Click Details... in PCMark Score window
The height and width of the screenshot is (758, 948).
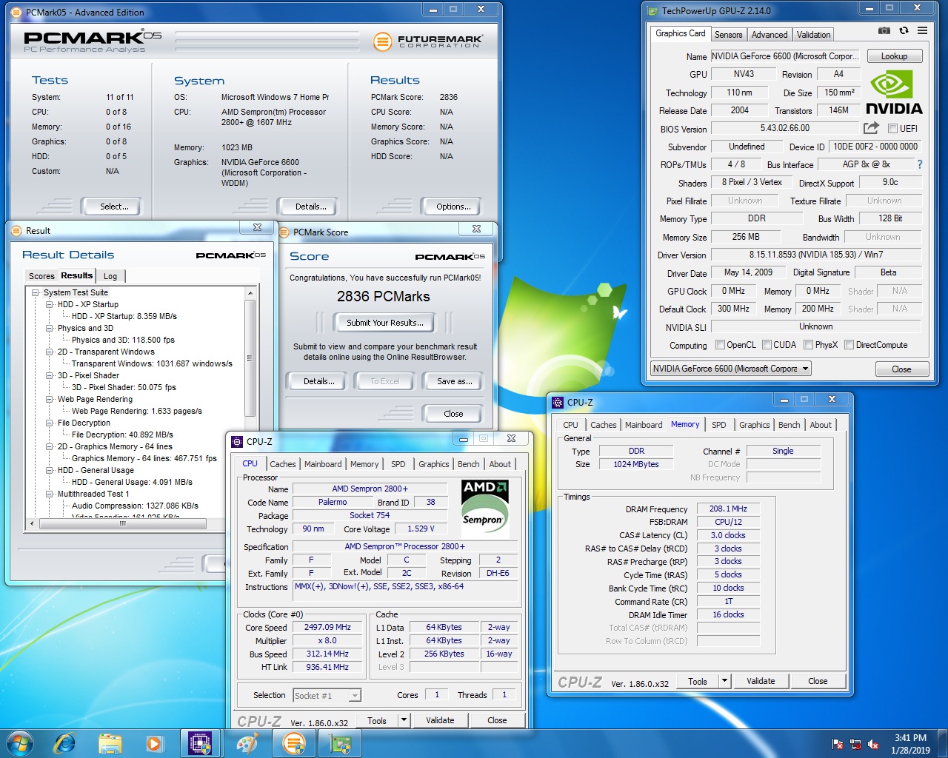pos(318,381)
